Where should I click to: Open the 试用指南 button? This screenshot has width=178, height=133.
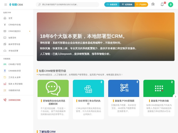coord(127,4)
